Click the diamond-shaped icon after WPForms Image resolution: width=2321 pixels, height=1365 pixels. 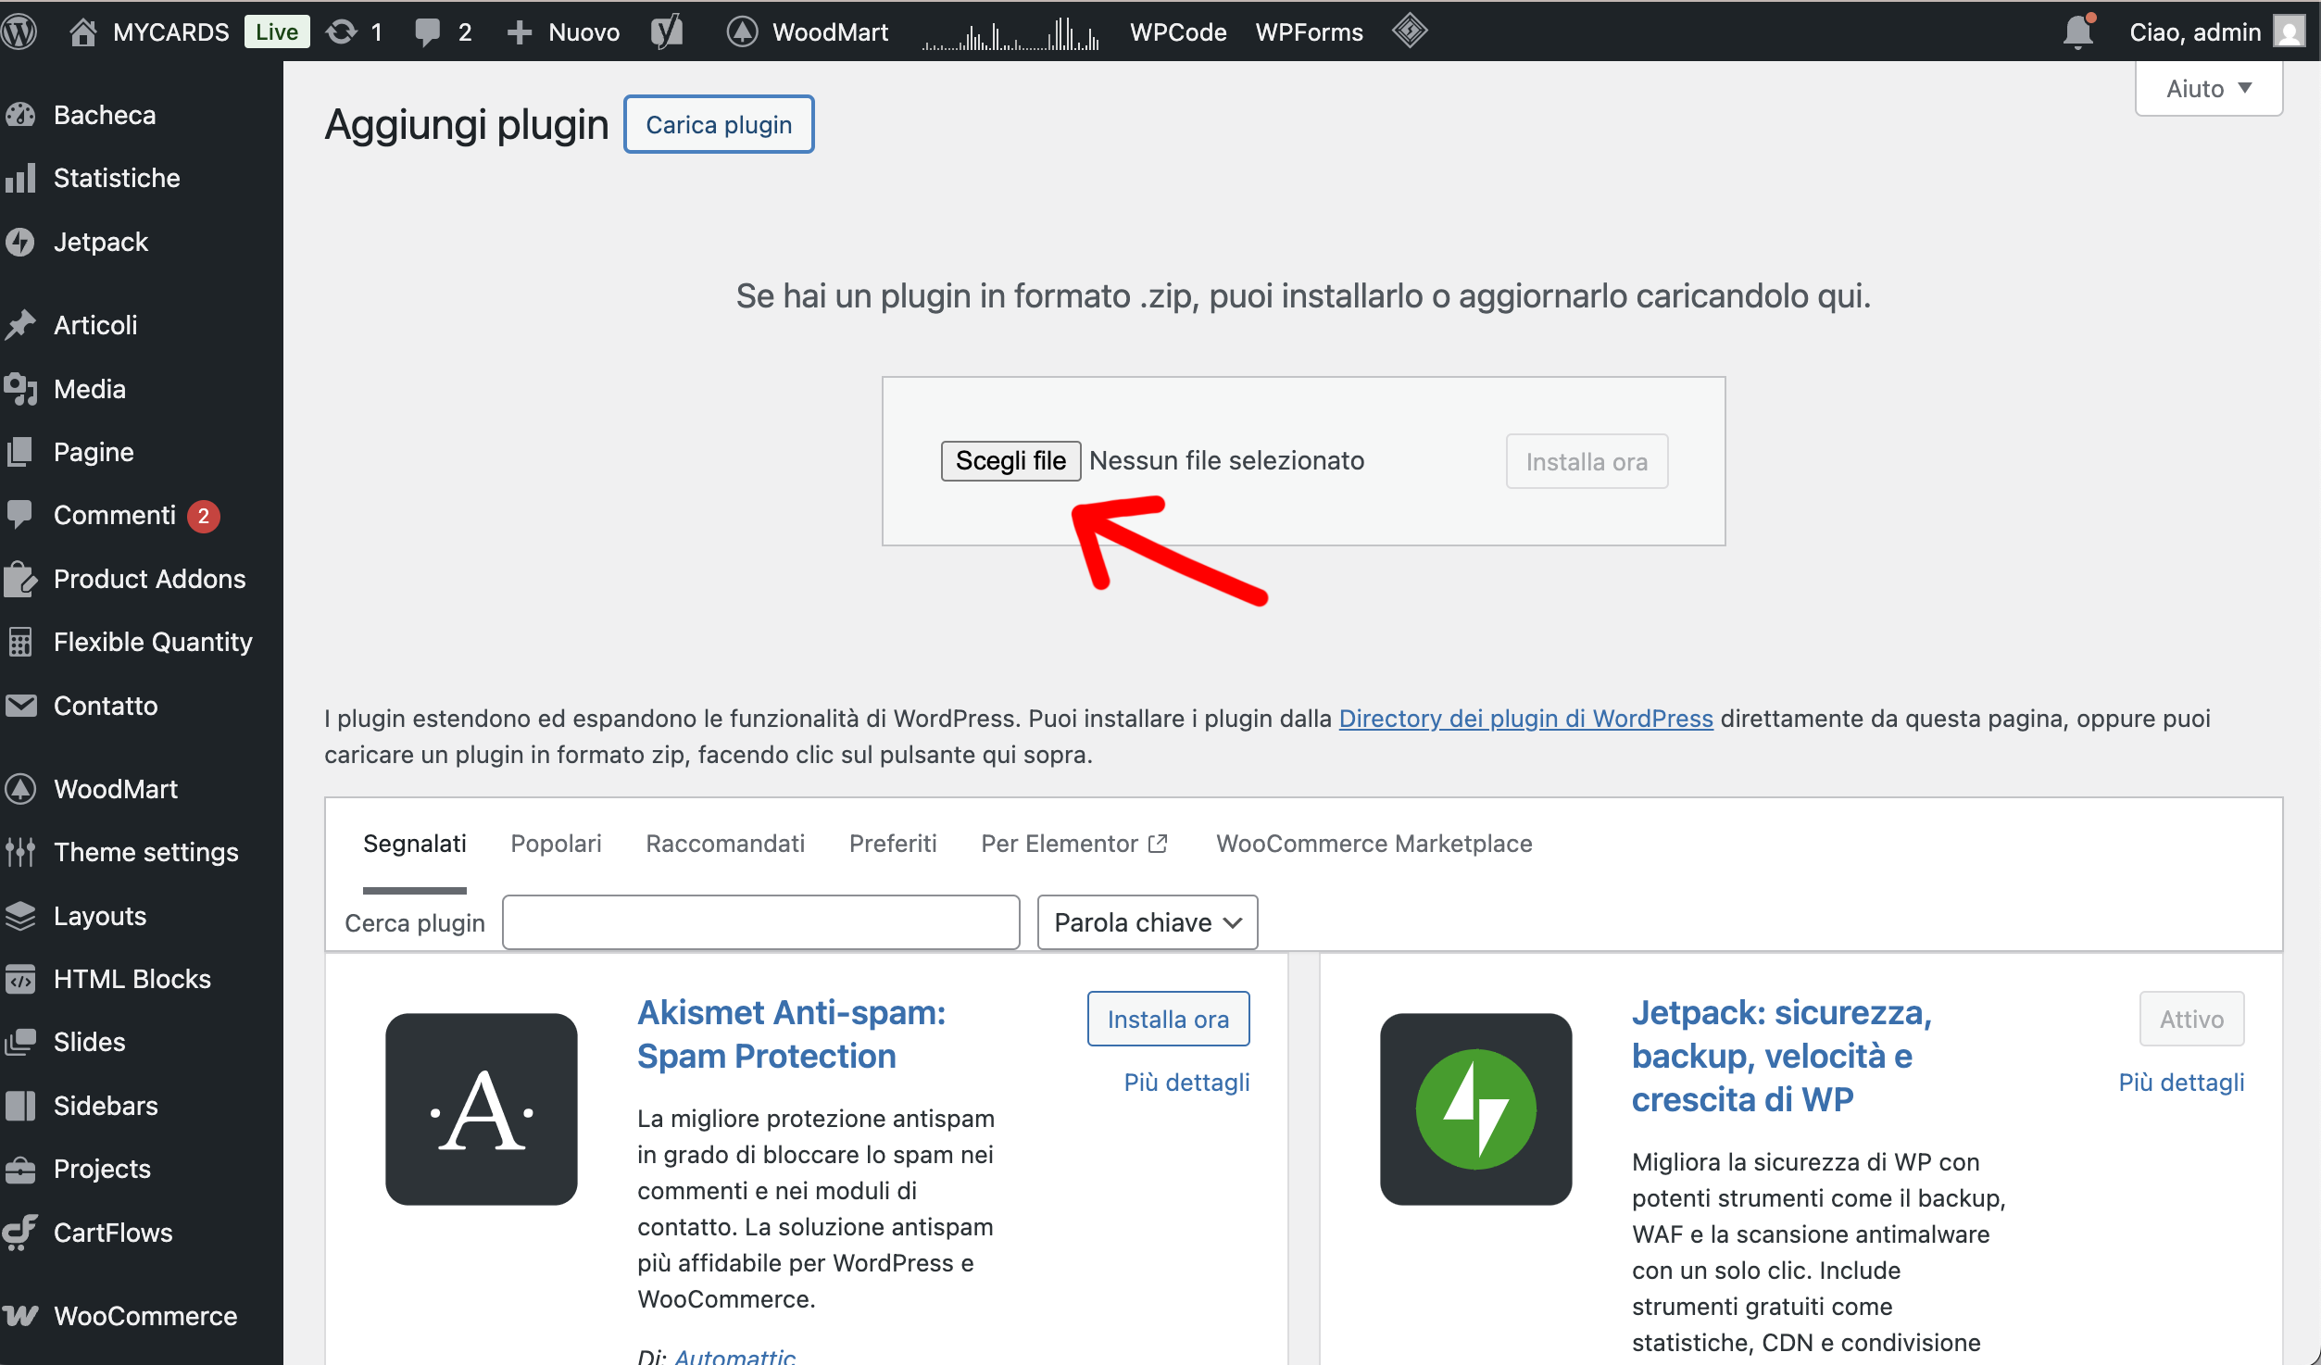pos(1409,31)
